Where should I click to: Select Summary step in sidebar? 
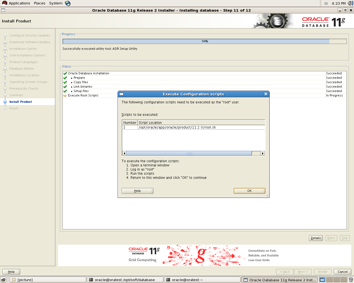coord(16,95)
